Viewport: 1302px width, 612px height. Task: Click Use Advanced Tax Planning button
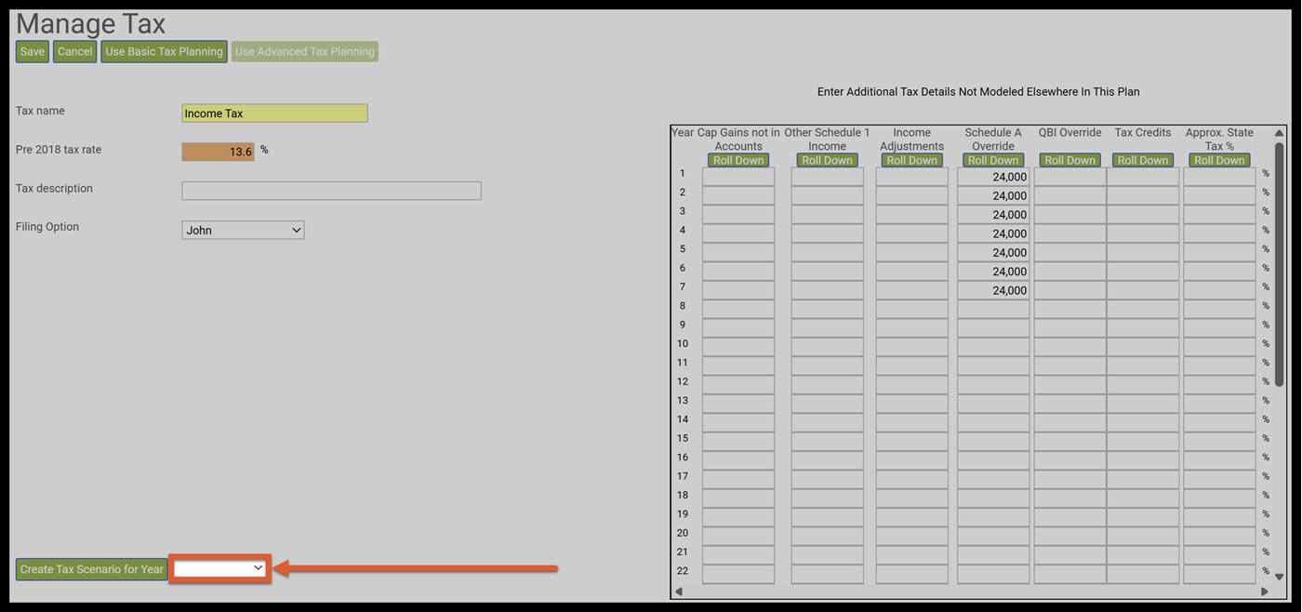point(305,52)
